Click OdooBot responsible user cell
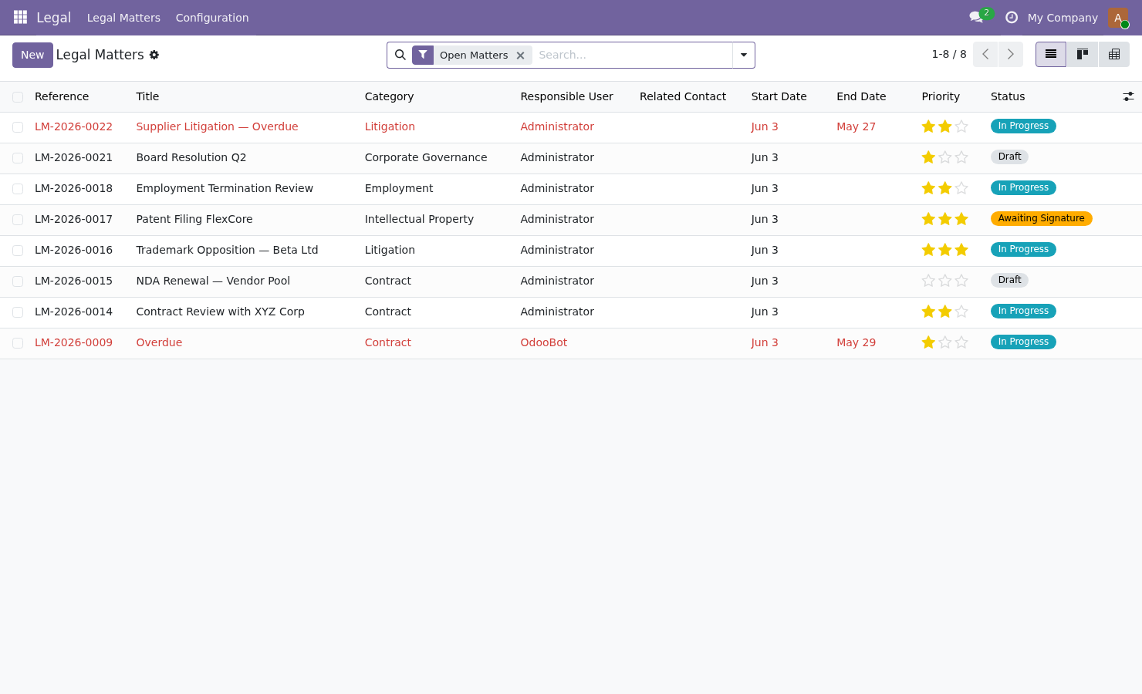This screenshot has width=1142, height=694. click(x=543, y=342)
